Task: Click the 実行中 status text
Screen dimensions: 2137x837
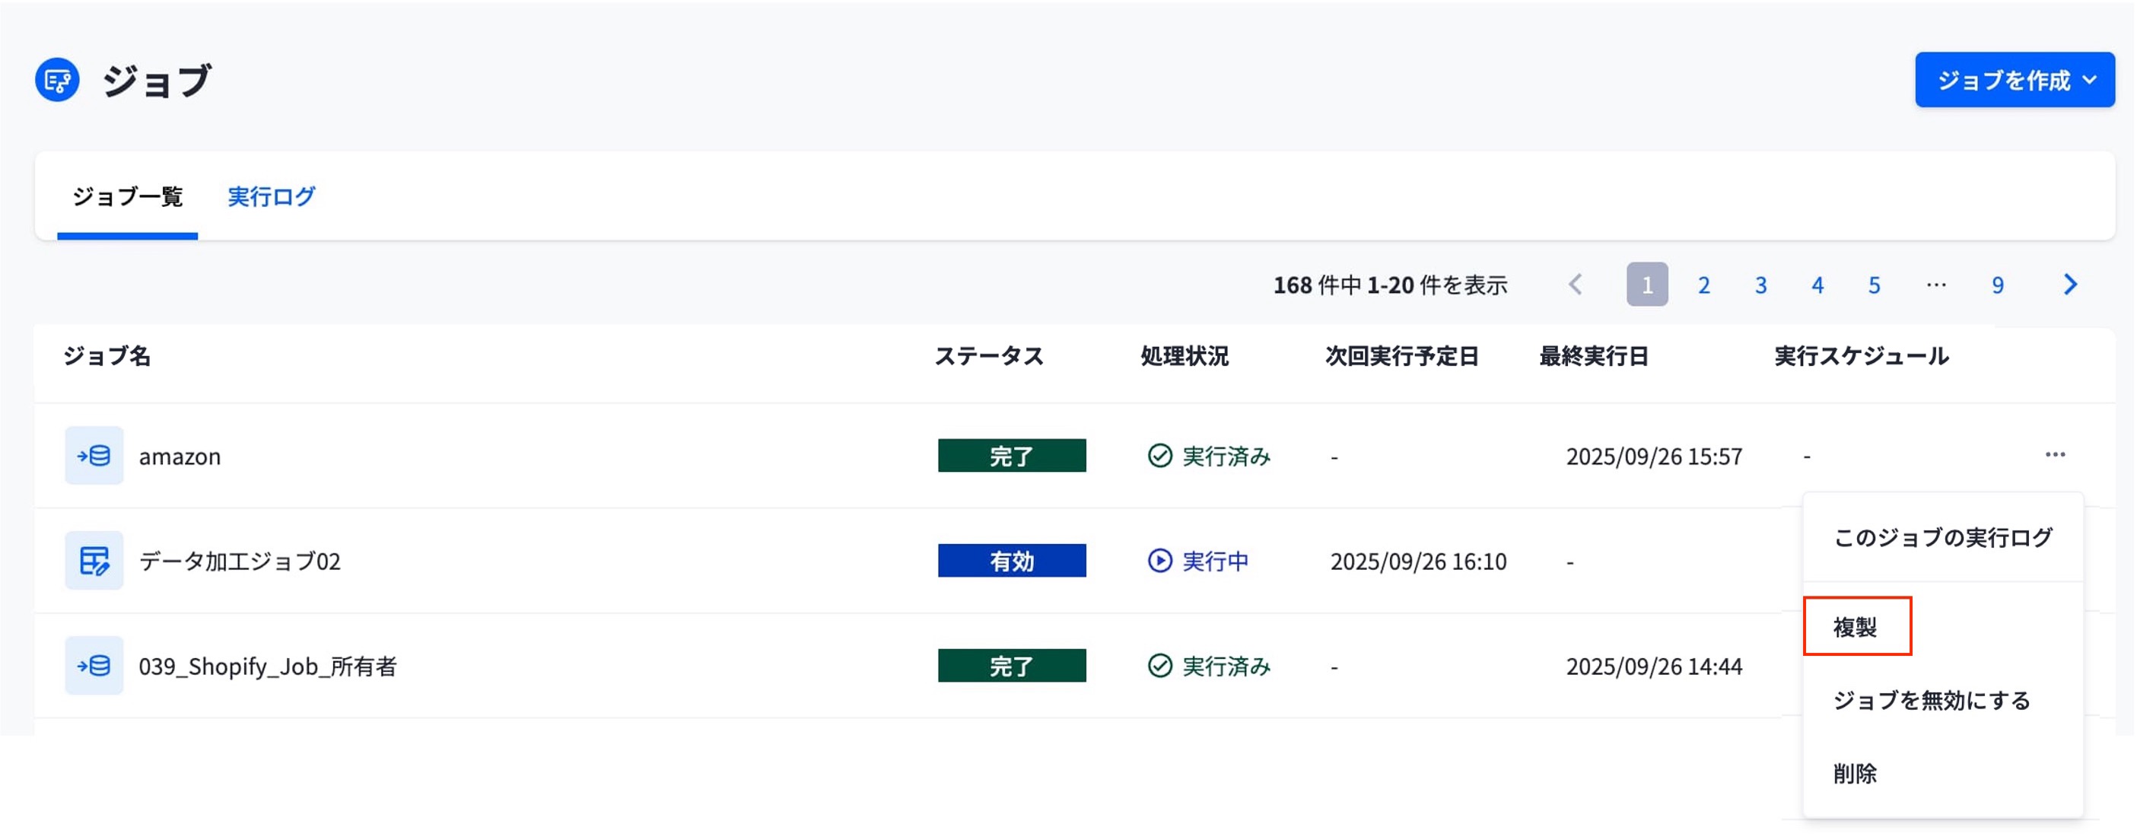Action: [1214, 562]
